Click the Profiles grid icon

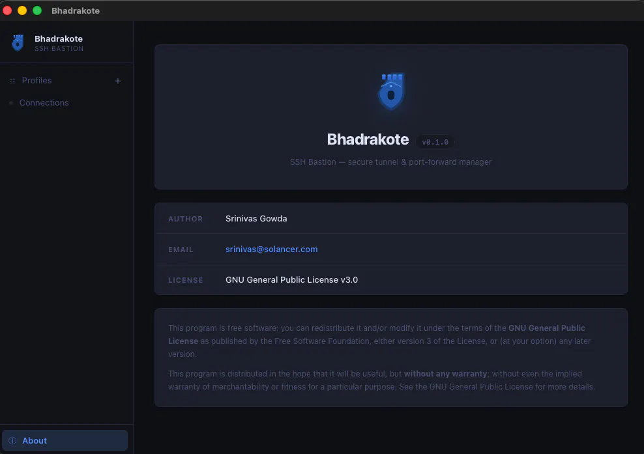pyautogui.click(x=12, y=81)
